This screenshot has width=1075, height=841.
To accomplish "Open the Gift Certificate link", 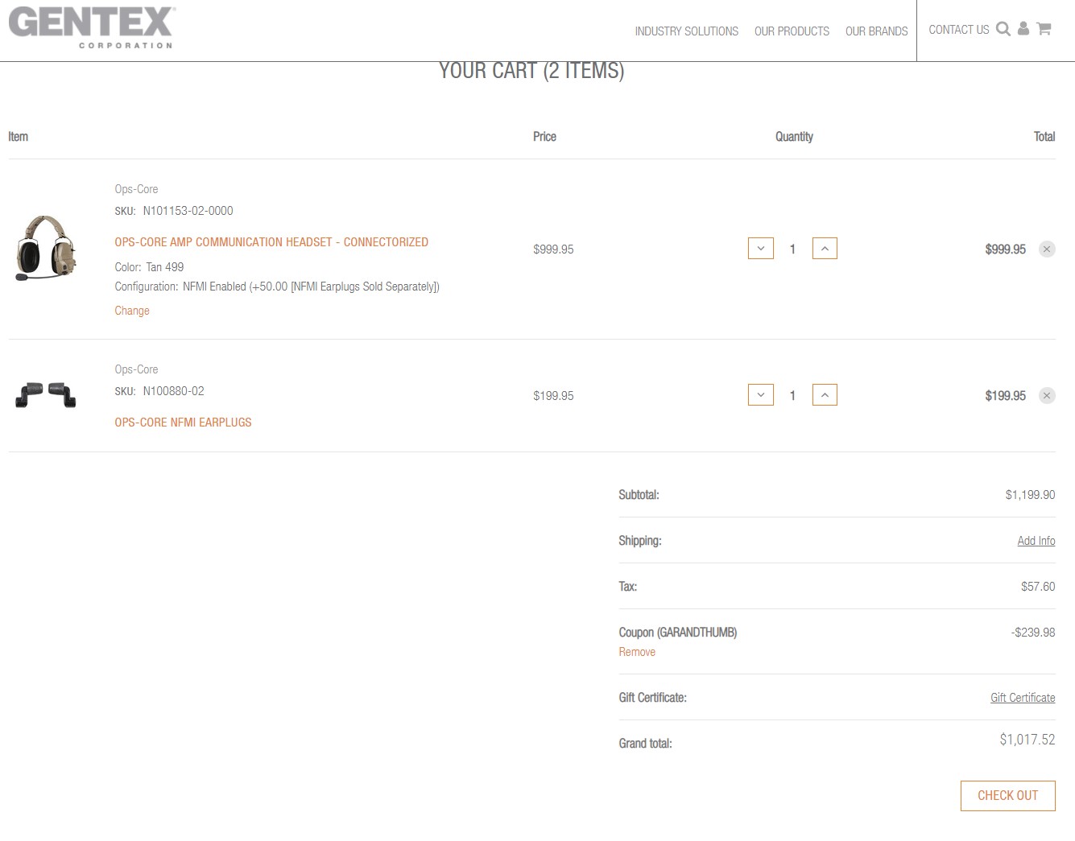I will pyautogui.click(x=1023, y=698).
